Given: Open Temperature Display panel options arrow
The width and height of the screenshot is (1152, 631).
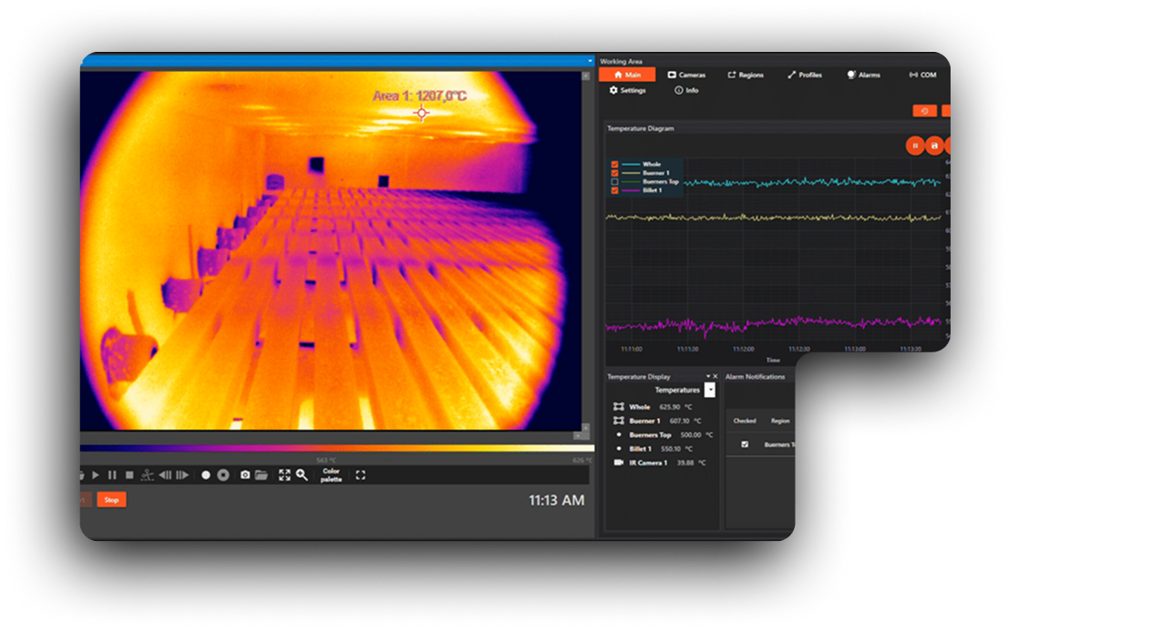Looking at the screenshot, I should [x=707, y=376].
